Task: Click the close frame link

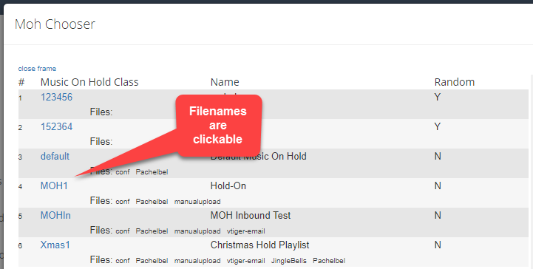Action: tap(37, 69)
